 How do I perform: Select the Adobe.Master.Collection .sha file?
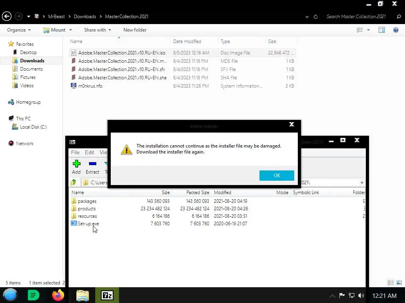[182, 77]
